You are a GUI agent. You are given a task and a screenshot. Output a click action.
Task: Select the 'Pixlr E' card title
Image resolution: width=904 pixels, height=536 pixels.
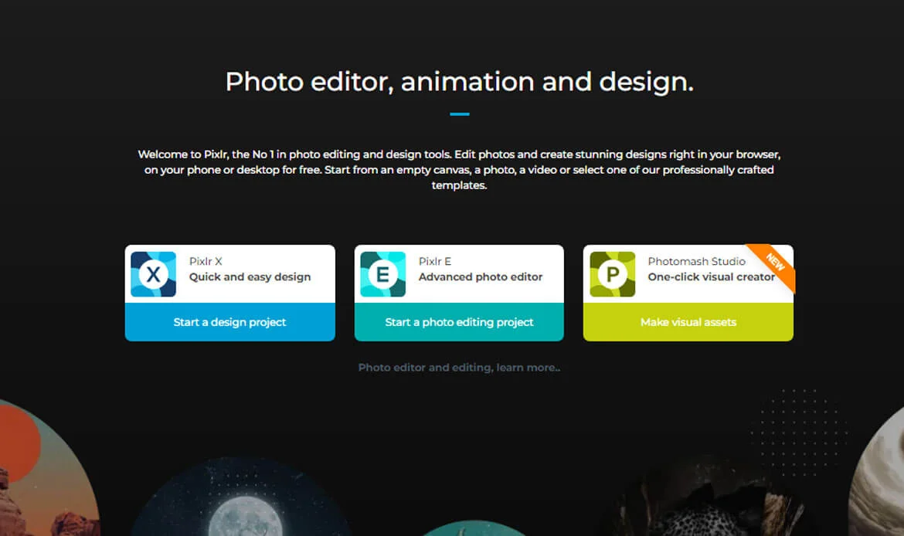[x=435, y=262]
